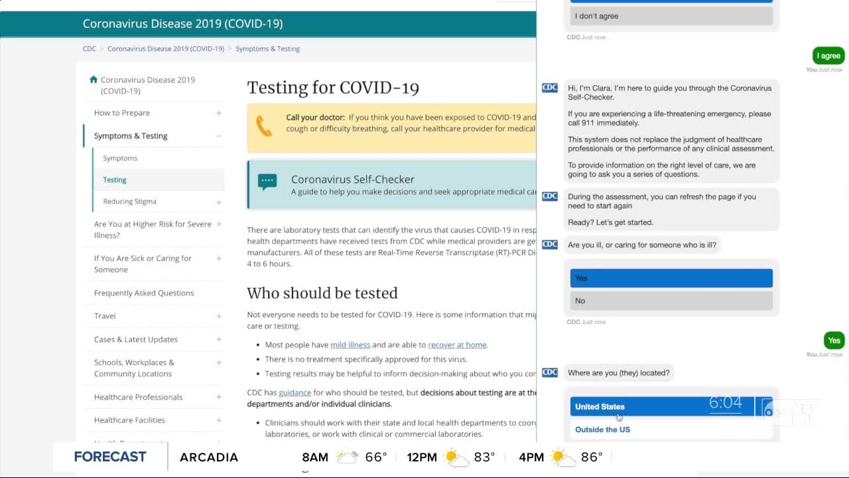This screenshot has width=849, height=478.
Task: Open the "mild illness" link
Action: 350,345
